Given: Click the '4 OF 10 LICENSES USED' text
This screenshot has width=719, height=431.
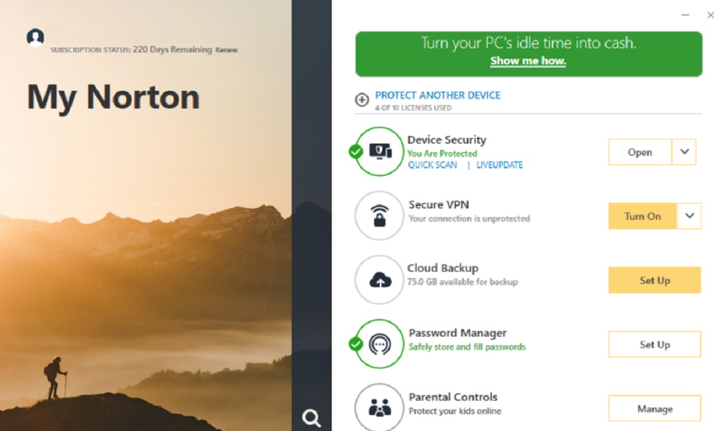Looking at the screenshot, I should point(413,108).
